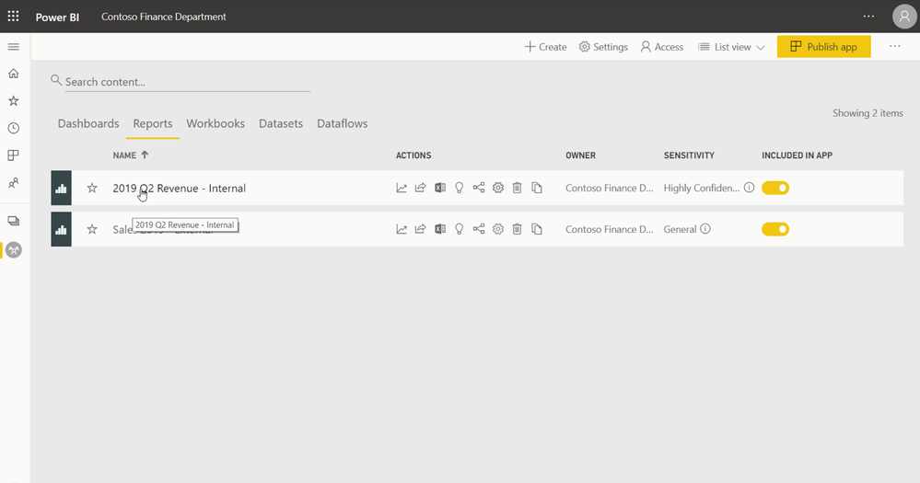The height and width of the screenshot is (483, 920).
Task: Open Workspaces icon in the sidebar
Action: [14, 221]
